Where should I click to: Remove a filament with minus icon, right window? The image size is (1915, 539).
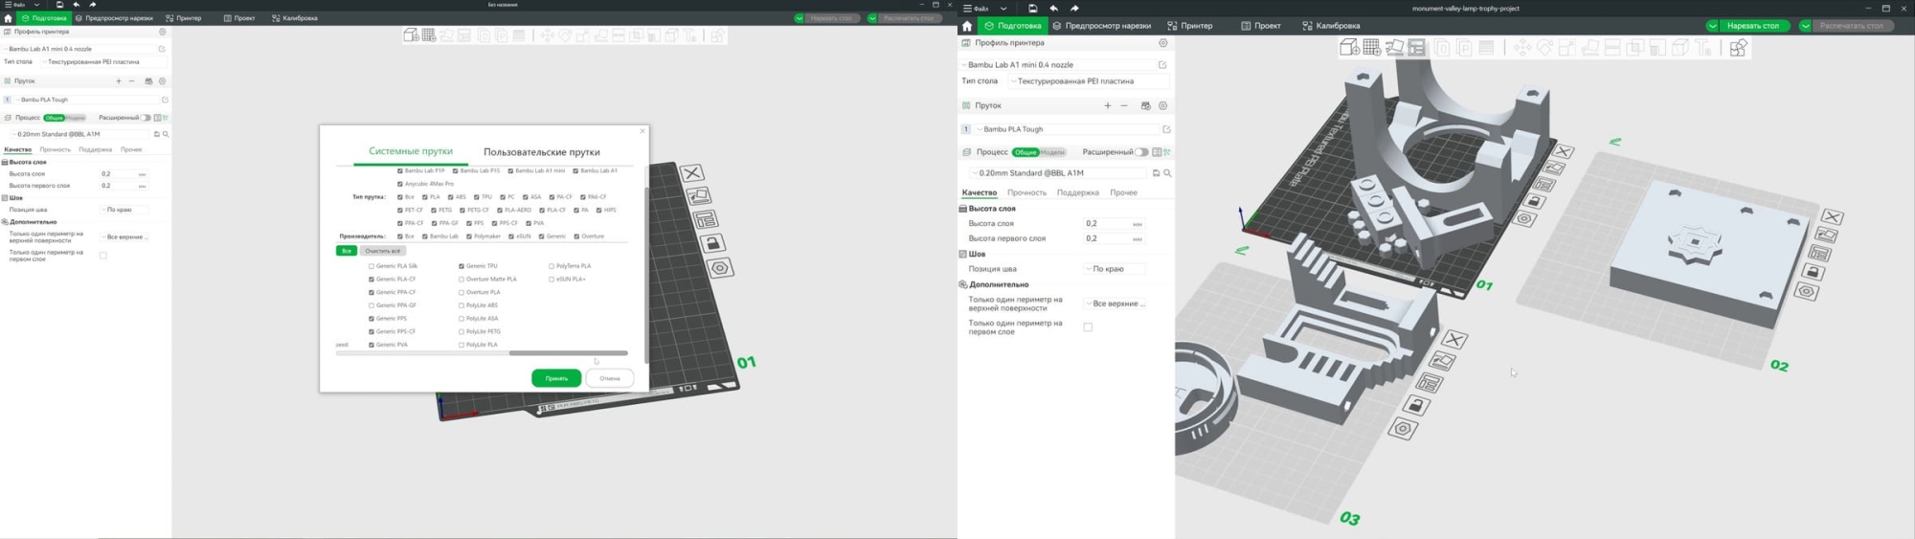coord(1124,105)
